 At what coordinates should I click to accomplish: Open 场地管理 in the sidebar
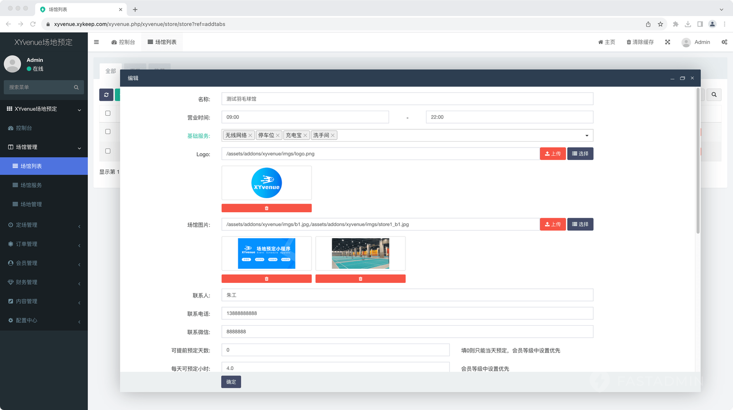click(31, 204)
